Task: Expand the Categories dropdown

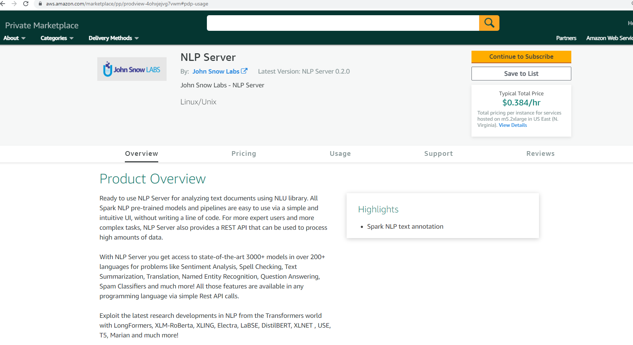Action: (57, 38)
